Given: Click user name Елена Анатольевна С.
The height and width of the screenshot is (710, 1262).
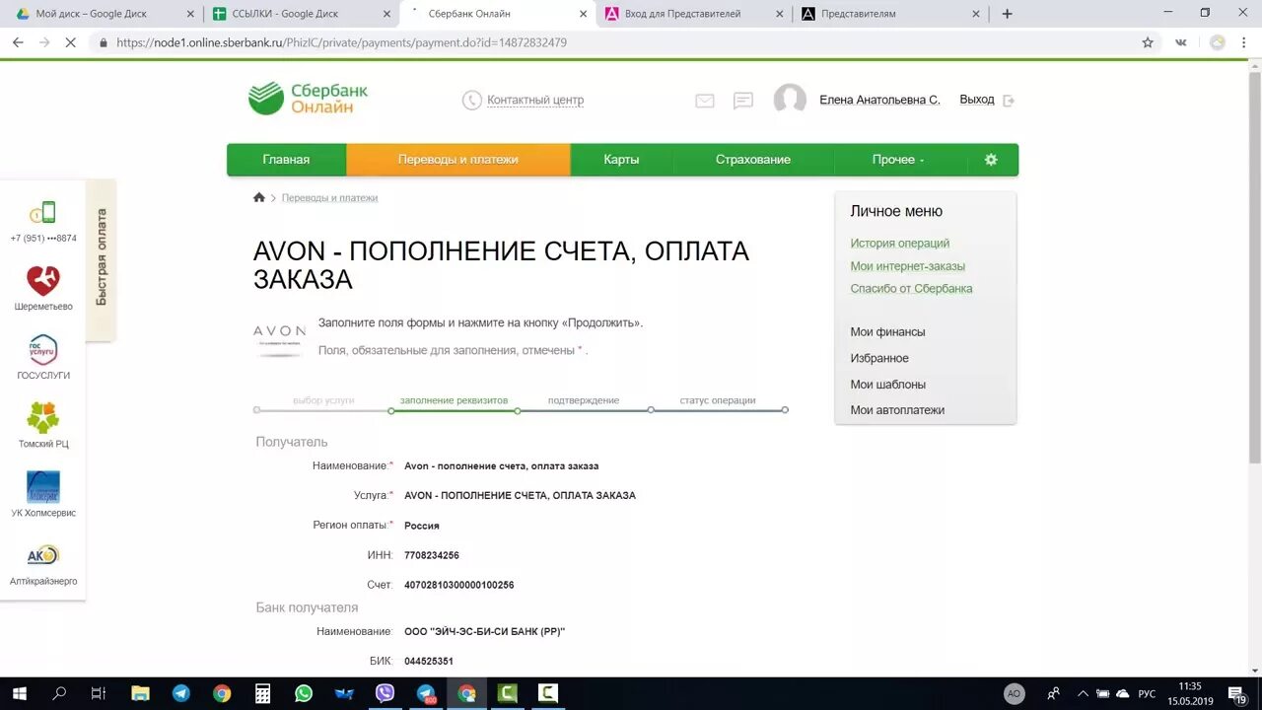Looking at the screenshot, I should click(879, 101).
